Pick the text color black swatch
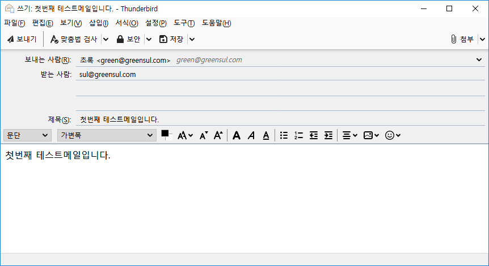The height and width of the screenshot is (266, 489). tap(165, 134)
